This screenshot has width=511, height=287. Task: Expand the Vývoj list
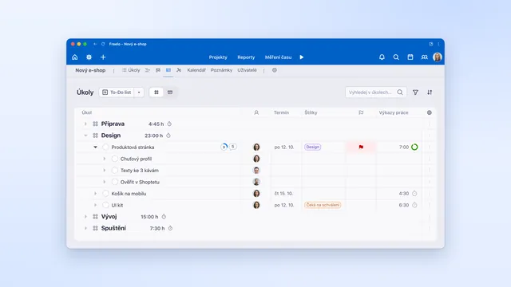tap(85, 217)
